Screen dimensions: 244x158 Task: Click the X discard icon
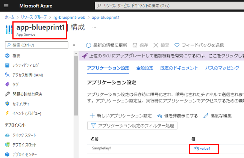pos(156,45)
